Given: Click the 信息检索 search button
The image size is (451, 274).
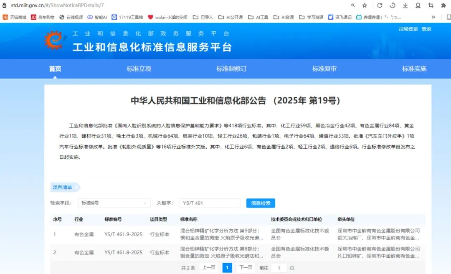Looking at the screenshot, I should coord(261,203).
